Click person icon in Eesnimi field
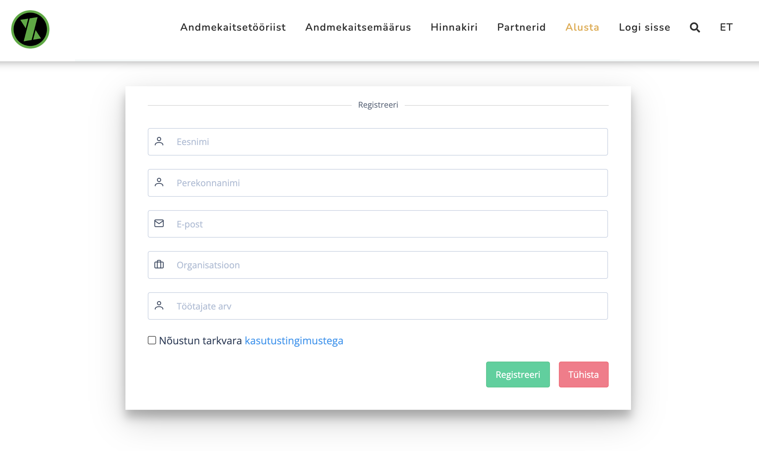 click(x=159, y=141)
